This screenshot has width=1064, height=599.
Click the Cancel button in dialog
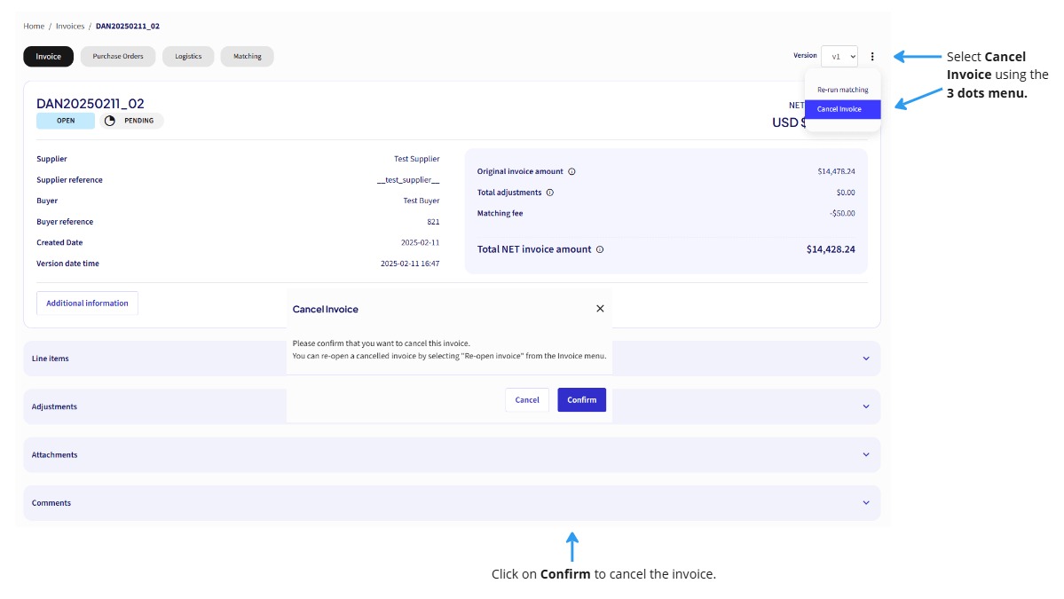[x=526, y=399]
